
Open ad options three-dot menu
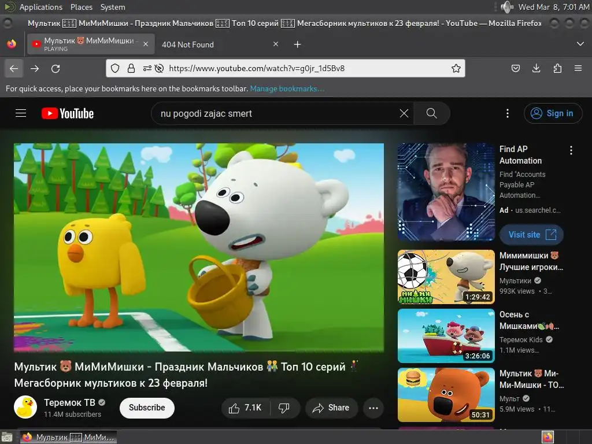coord(571,150)
